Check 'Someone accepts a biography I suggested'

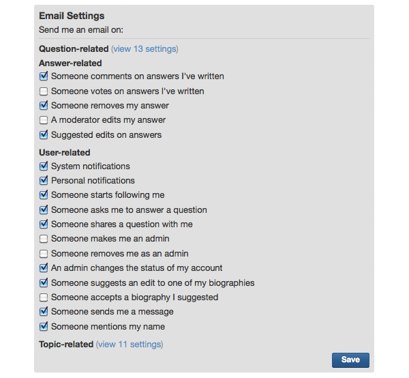[44, 297]
